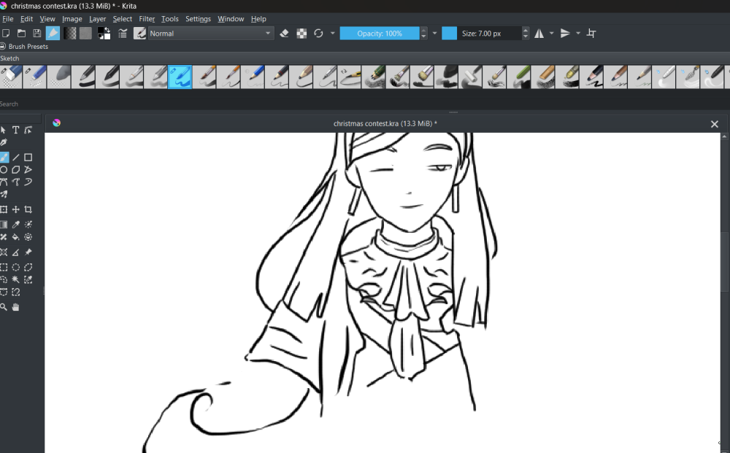Choose the Fill bucket tool
730x453 pixels.
(15, 237)
